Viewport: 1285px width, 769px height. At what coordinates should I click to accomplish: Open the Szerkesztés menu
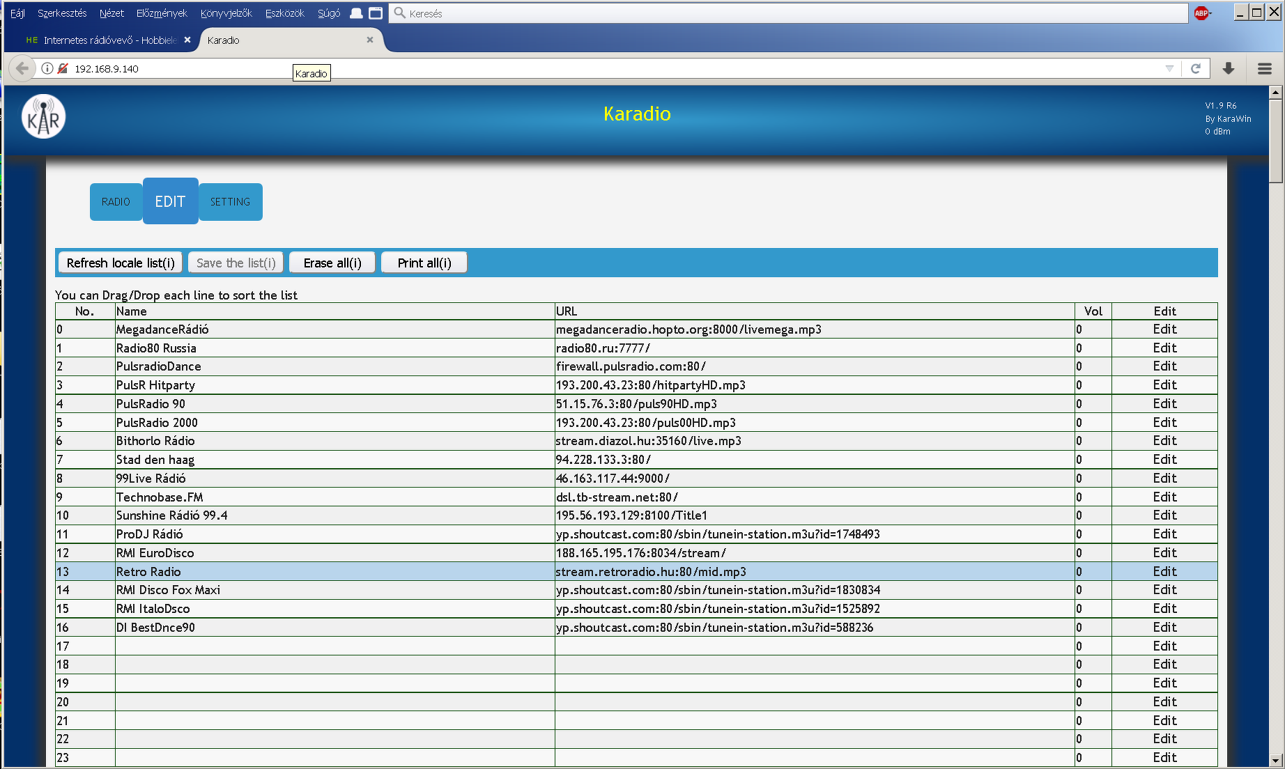pyautogui.click(x=62, y=13)
